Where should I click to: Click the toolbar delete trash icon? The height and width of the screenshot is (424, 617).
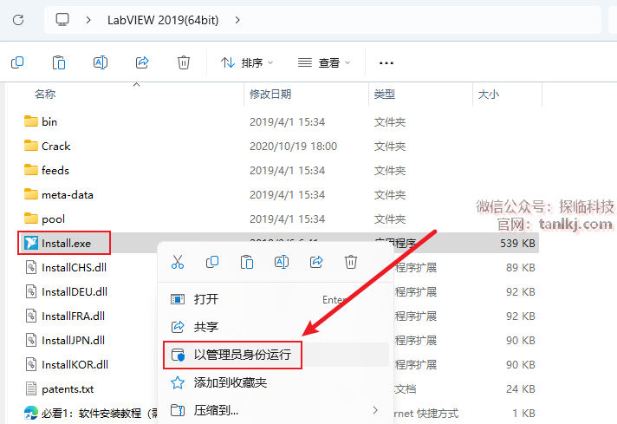pyautogui.click(x=184, y=62)
